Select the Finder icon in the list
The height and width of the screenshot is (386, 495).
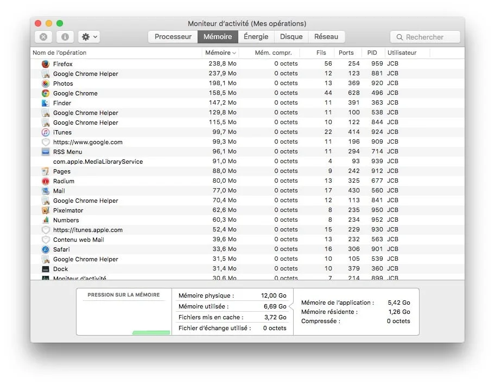pos(45,102)
